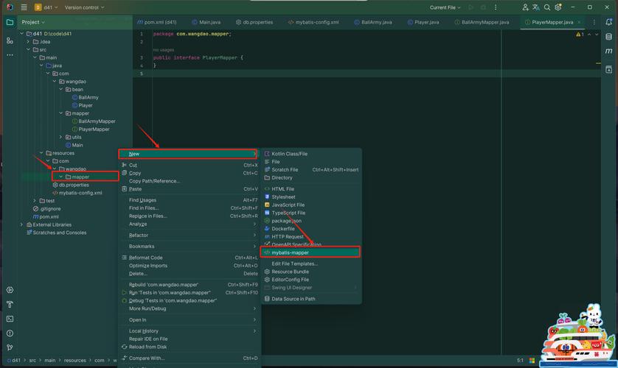Image resolution: width=618 pixels, height=368 pixels.
Task: Collapse the src folder node
Action: [x=28, y=50]
